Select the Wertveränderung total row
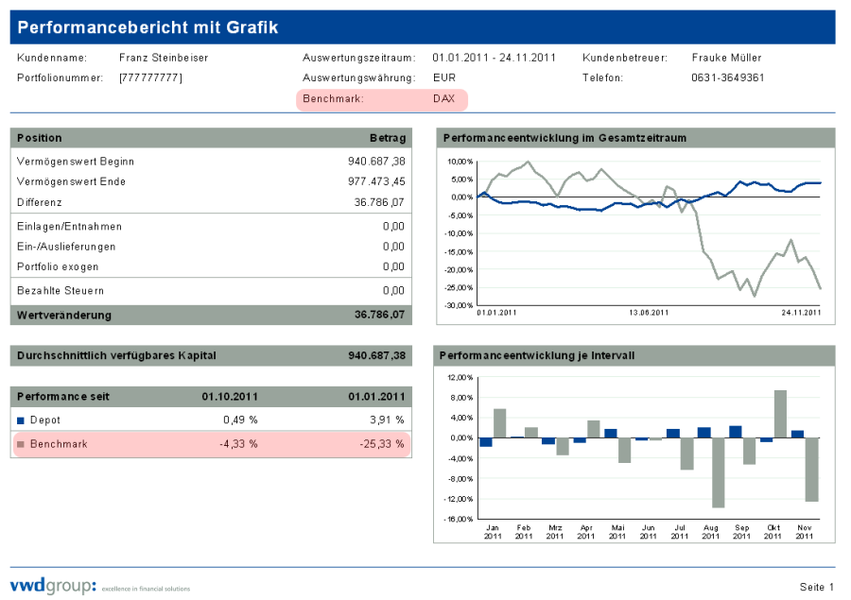This screenshot has height=600, width=851. (x=211, y=315)
